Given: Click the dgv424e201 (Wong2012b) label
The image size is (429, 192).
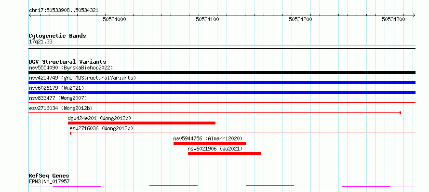Looking at the screenshot, I should coord(100,118).
